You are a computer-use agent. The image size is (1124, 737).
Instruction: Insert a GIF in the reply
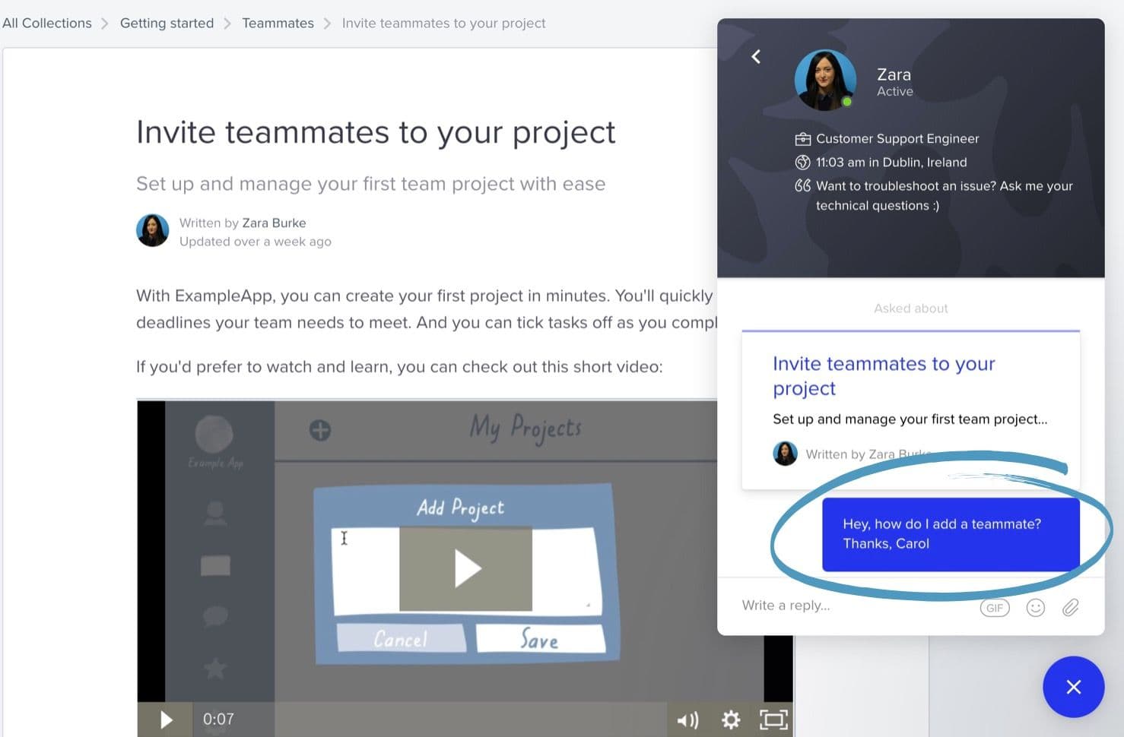(995, 608)
